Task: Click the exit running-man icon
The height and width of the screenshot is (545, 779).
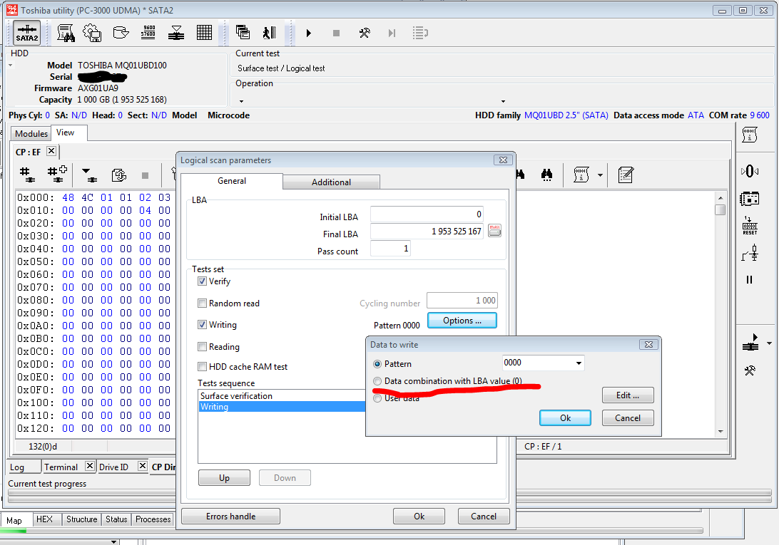Action: [x=269, y=33]
